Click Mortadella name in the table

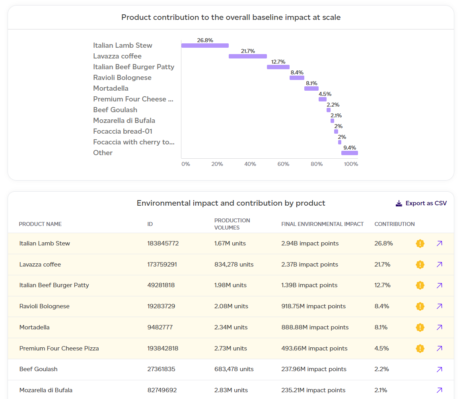[x=34, y=327]
